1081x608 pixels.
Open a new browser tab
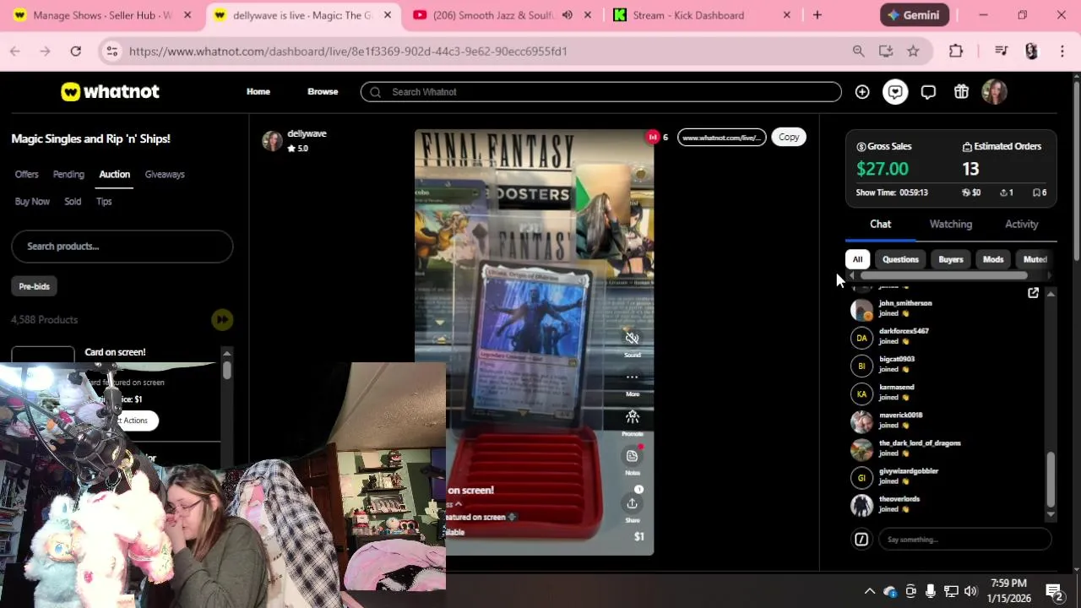point(817,15)
